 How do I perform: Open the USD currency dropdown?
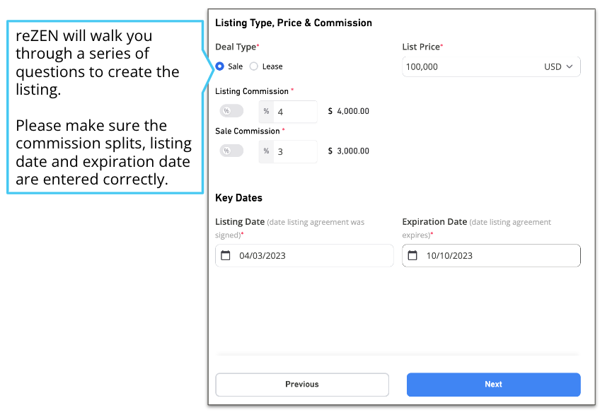click(558, 66)
